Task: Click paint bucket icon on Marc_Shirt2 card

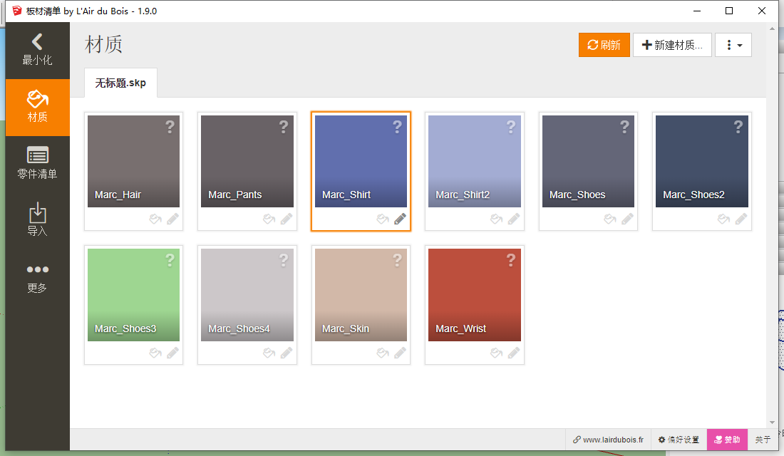Action: pyautogui.click(x=497, y=219)
